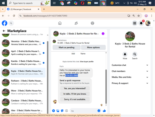This screenshot has width=155, height=117.
Task: Click Windows Type here to search box
Action: point(29,3)
